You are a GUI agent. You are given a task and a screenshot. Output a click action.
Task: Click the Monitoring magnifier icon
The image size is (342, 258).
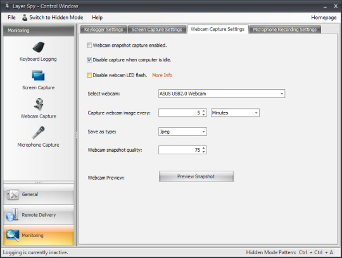13,236
